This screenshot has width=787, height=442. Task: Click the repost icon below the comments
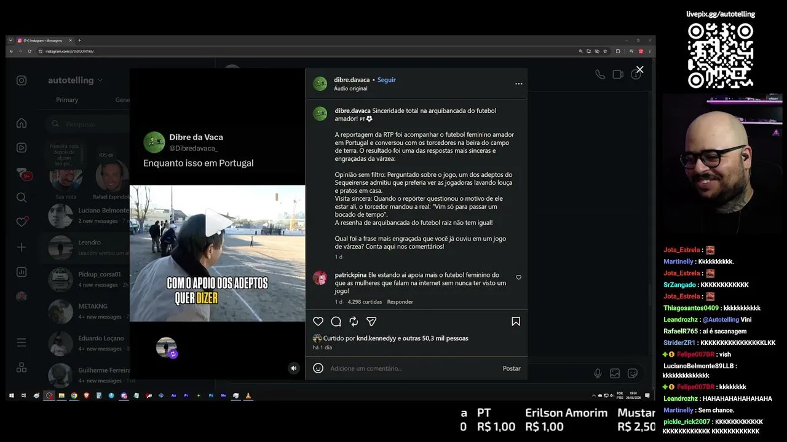pyautogui.click(x=354, y=322)
